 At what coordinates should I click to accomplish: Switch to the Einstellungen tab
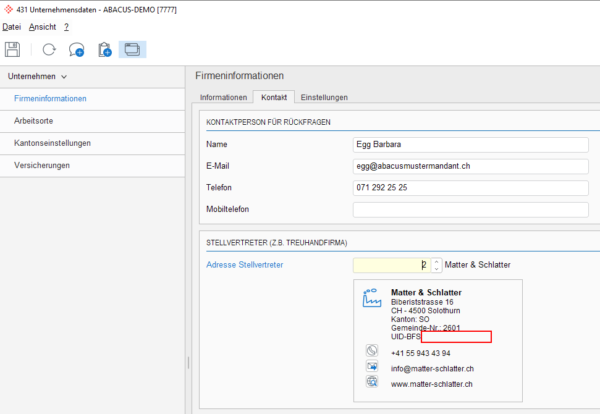point(324,97)
